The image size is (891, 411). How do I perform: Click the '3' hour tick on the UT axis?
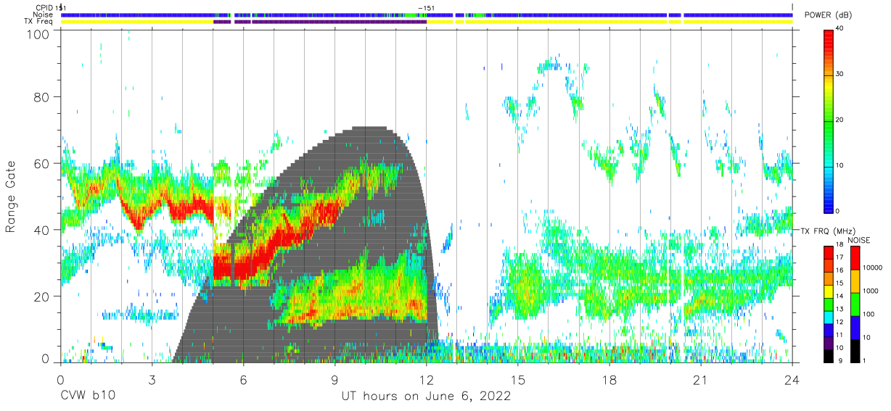point(152,379)
